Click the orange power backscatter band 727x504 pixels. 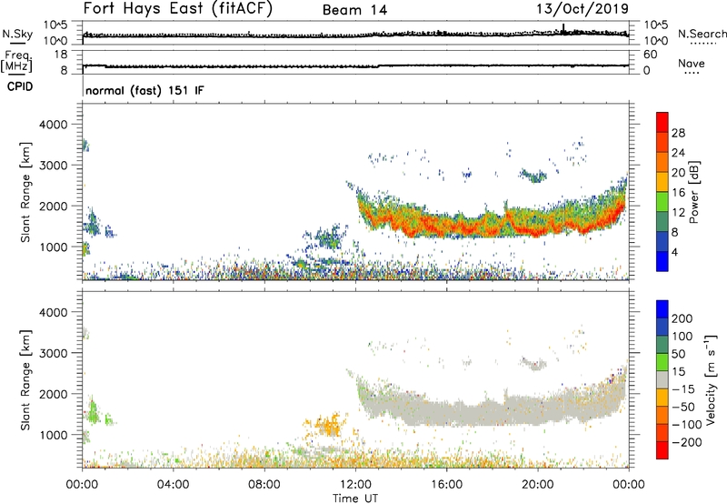[x=492, y=223]
